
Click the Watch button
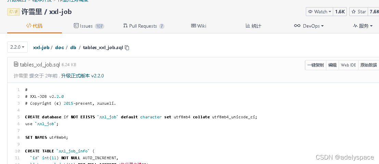319,12
